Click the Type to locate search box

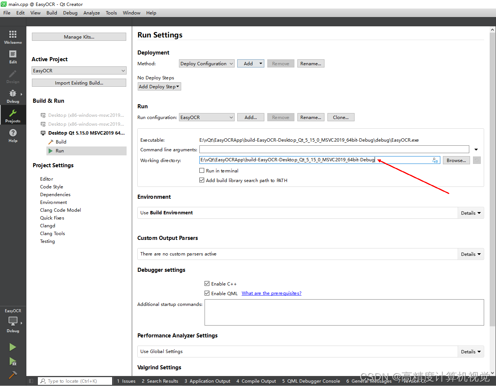[75, 381]
